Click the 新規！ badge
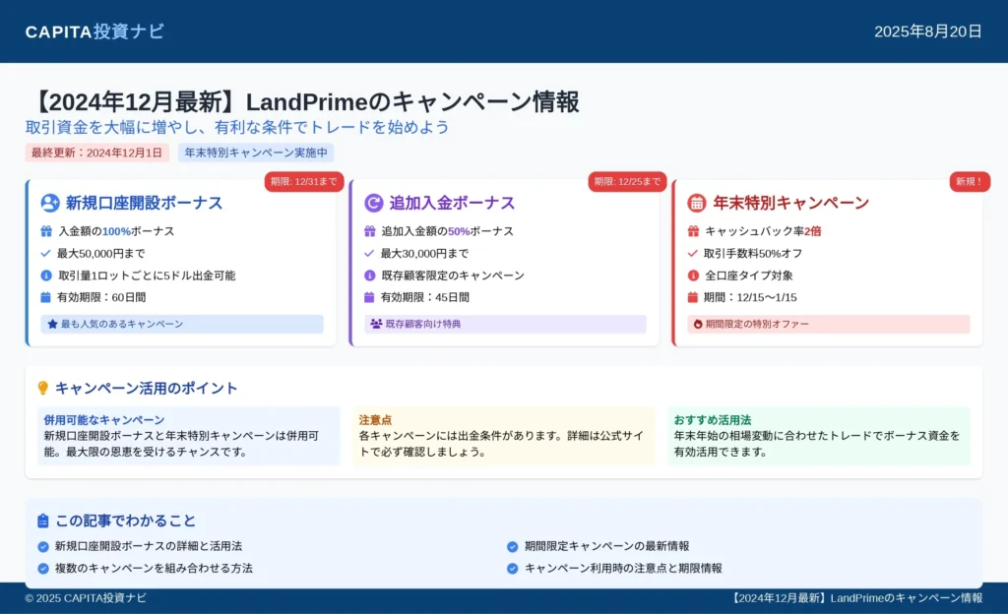This screenshot has height=614, width=1008. tap(970, 182)
